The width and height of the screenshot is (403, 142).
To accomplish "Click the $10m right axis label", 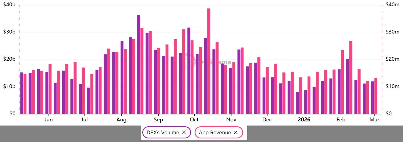I will [392, 87].
